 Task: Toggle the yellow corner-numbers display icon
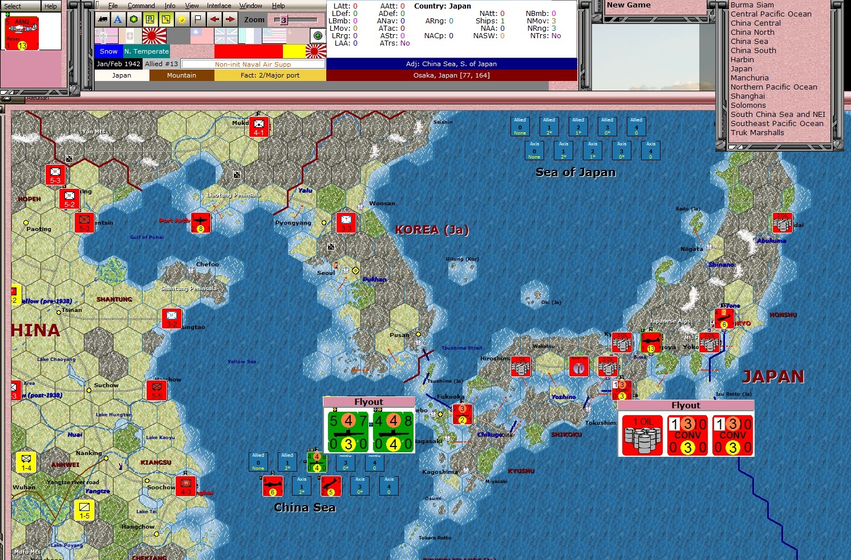[x=166, y=19]
